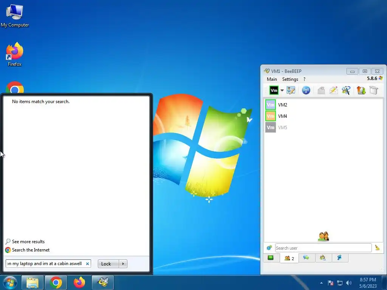Click the network tray icon
This screenshot has width=387, height=290.
pos(340,283)
